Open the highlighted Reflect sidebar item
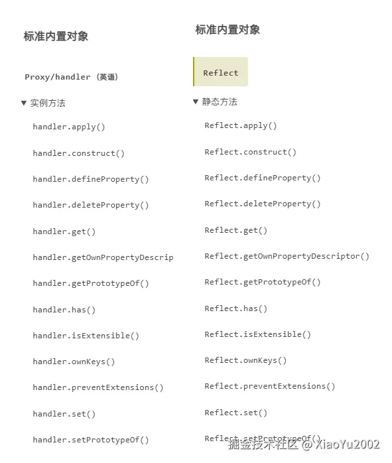Image resolution: width=392 pixels, height=463 pixels. point(220,72)
